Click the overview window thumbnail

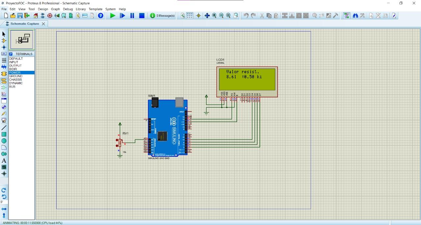click(22, 40)
